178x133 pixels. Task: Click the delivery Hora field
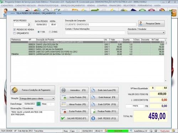tap(51, 104)
